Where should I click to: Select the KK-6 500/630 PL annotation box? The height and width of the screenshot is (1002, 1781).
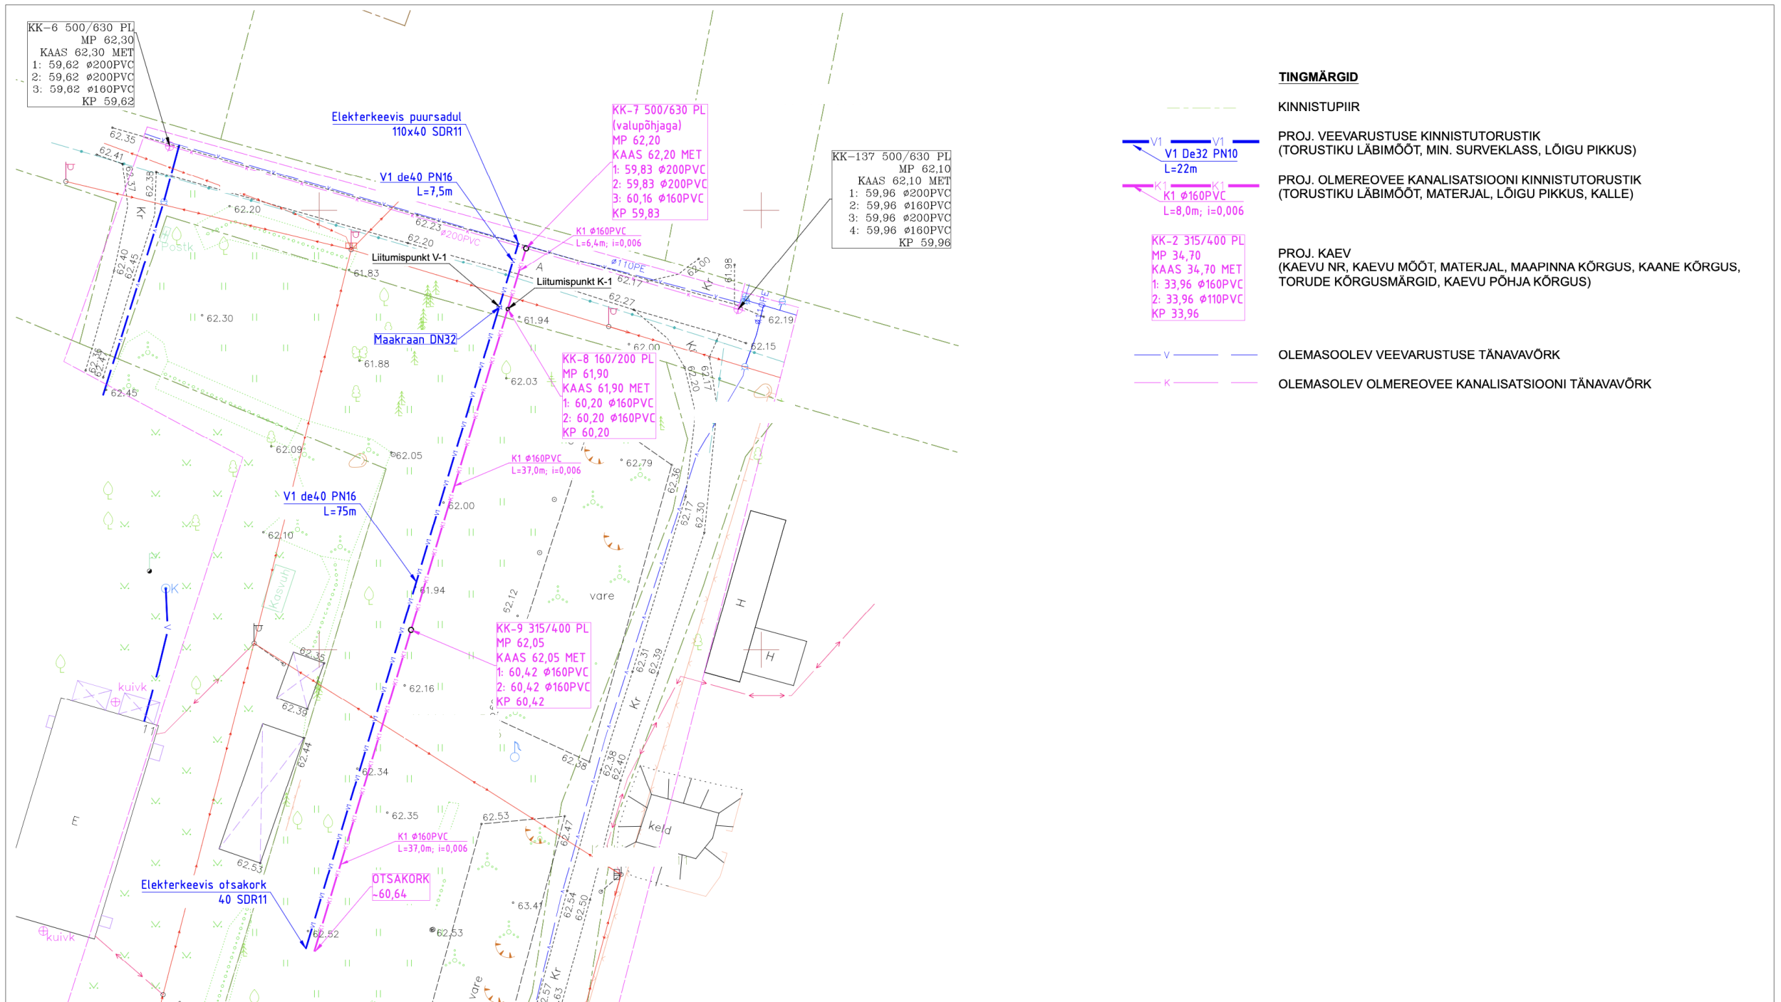click(81, 64)
